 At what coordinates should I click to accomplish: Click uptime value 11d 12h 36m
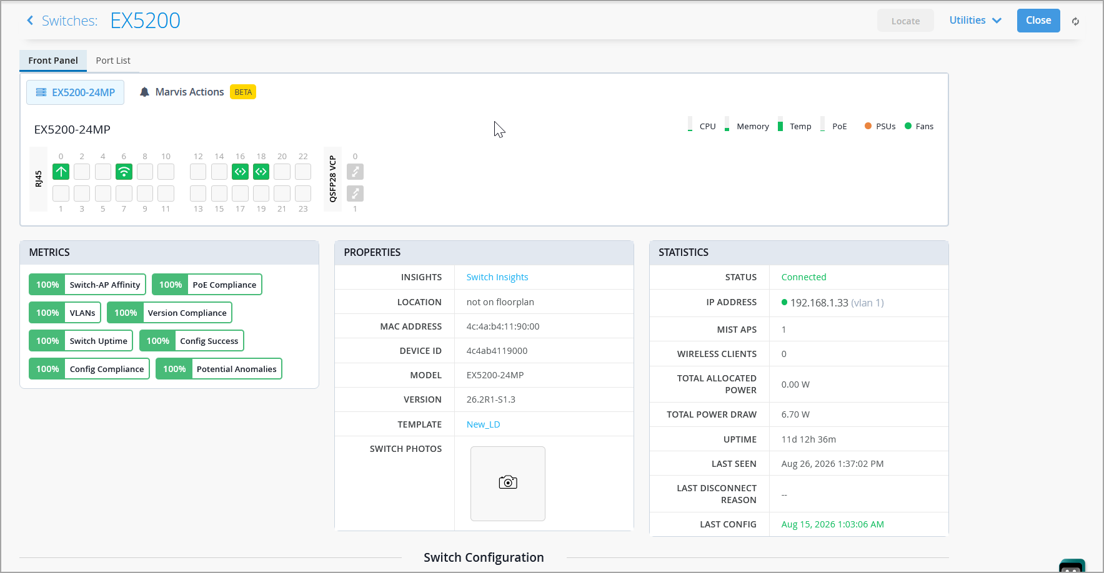click(808, 439)
